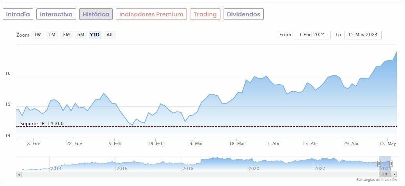Select the 6M zoom range

(81, 35)
